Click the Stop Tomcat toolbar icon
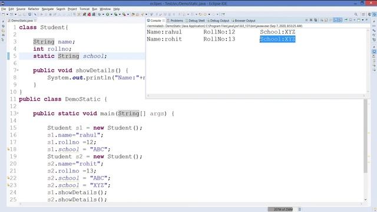Screen dimensions: 377x212 coord(89,14)
